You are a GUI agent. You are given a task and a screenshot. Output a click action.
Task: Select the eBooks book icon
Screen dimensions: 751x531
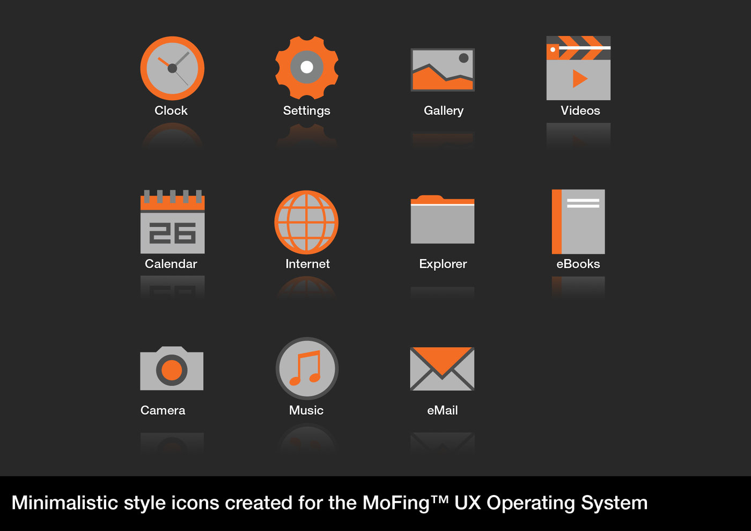pos(578,222)
